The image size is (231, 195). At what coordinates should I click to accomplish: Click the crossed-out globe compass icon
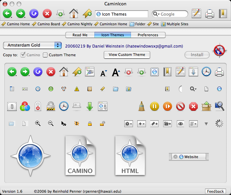click(x=219, y=51)
